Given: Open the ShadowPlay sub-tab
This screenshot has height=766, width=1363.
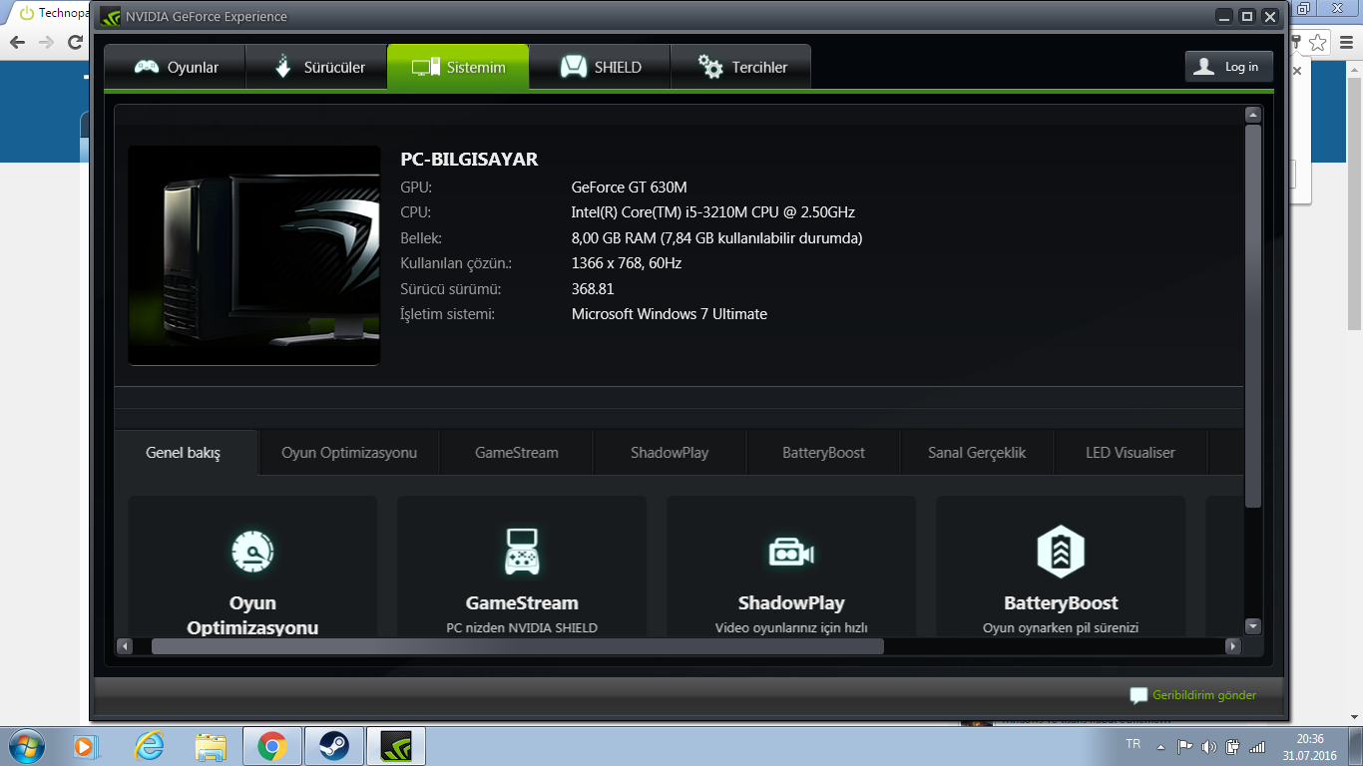Looking at the screenshot, I should [x=670, y=453].
